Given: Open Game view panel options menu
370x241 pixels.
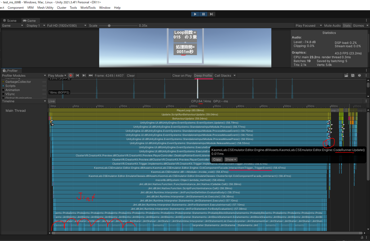Looking at the screenshot, I should tap(366, 20).
